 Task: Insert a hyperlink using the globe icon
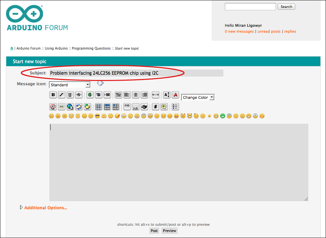tap(70, 107)
